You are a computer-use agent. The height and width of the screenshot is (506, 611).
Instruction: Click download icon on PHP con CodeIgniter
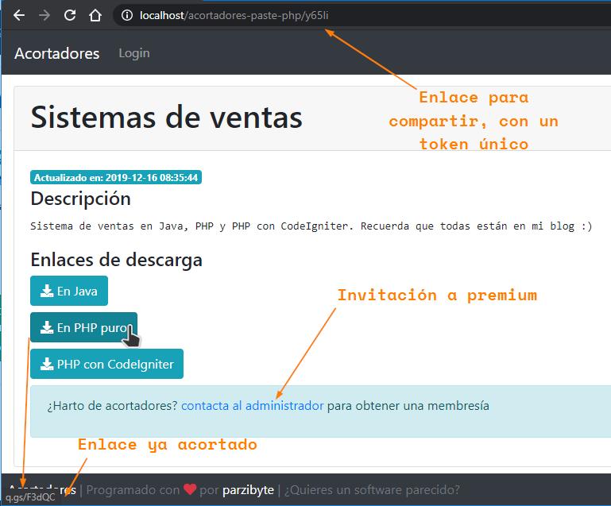[x=47, y=365]
